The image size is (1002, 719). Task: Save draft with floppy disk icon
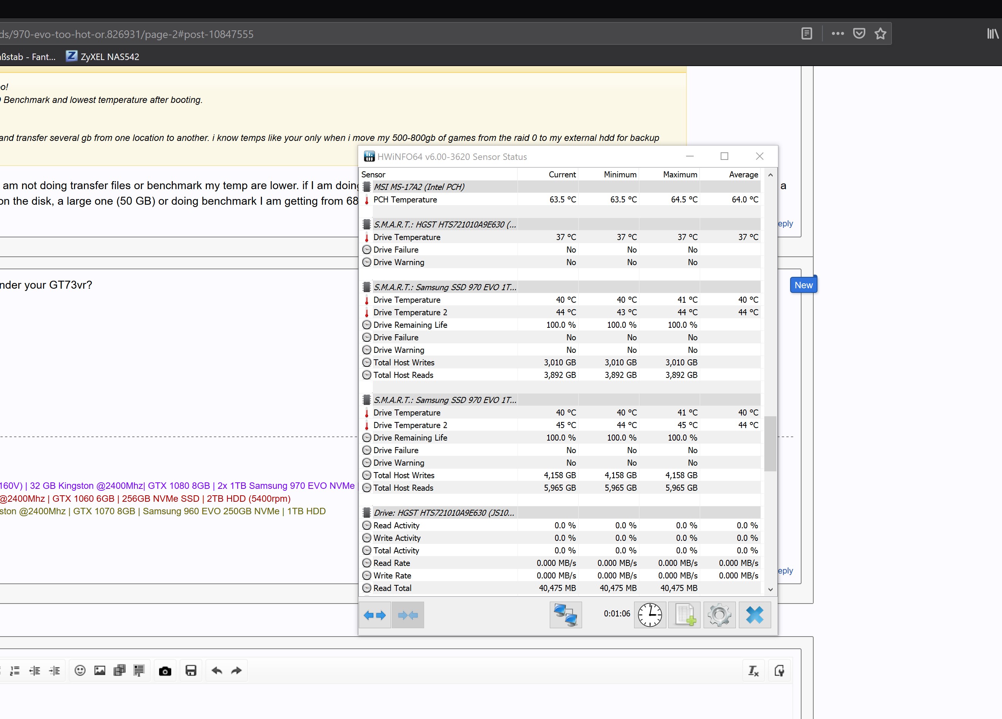(191, 670)
